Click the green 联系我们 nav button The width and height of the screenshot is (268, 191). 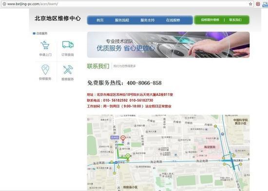(x=235, y=20)
